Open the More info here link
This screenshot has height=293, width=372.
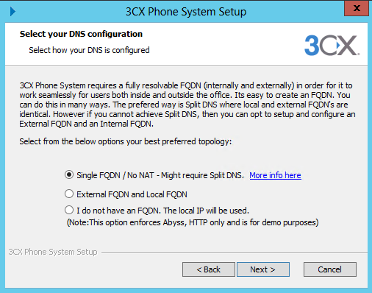[275, 175]
